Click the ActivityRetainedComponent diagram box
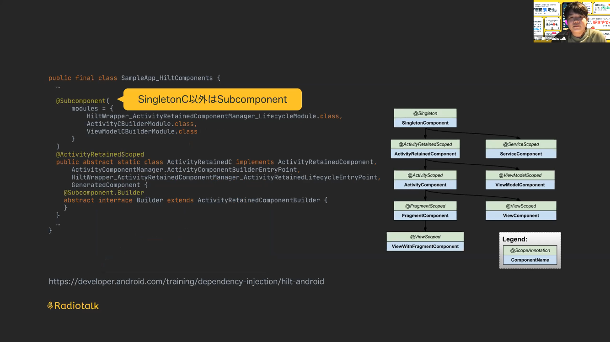The width and height of the screenshot is (610, 342). click(x=425, y=154)
